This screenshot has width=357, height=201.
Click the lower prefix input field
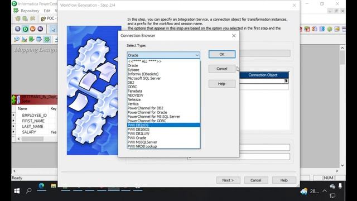pos(239,156)
